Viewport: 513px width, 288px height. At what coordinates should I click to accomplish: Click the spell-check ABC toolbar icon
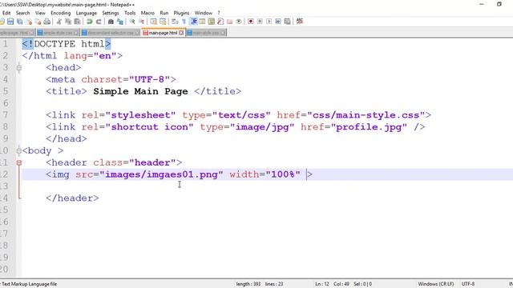click(299, 22)
